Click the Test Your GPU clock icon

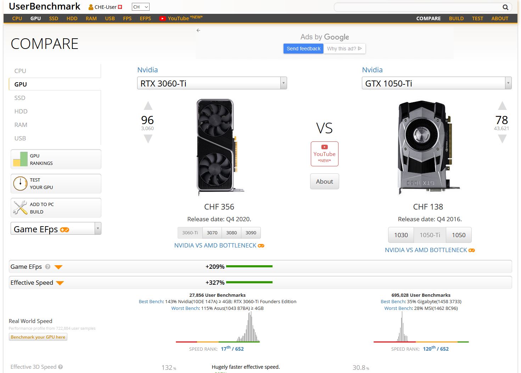(x=20, y=184)
